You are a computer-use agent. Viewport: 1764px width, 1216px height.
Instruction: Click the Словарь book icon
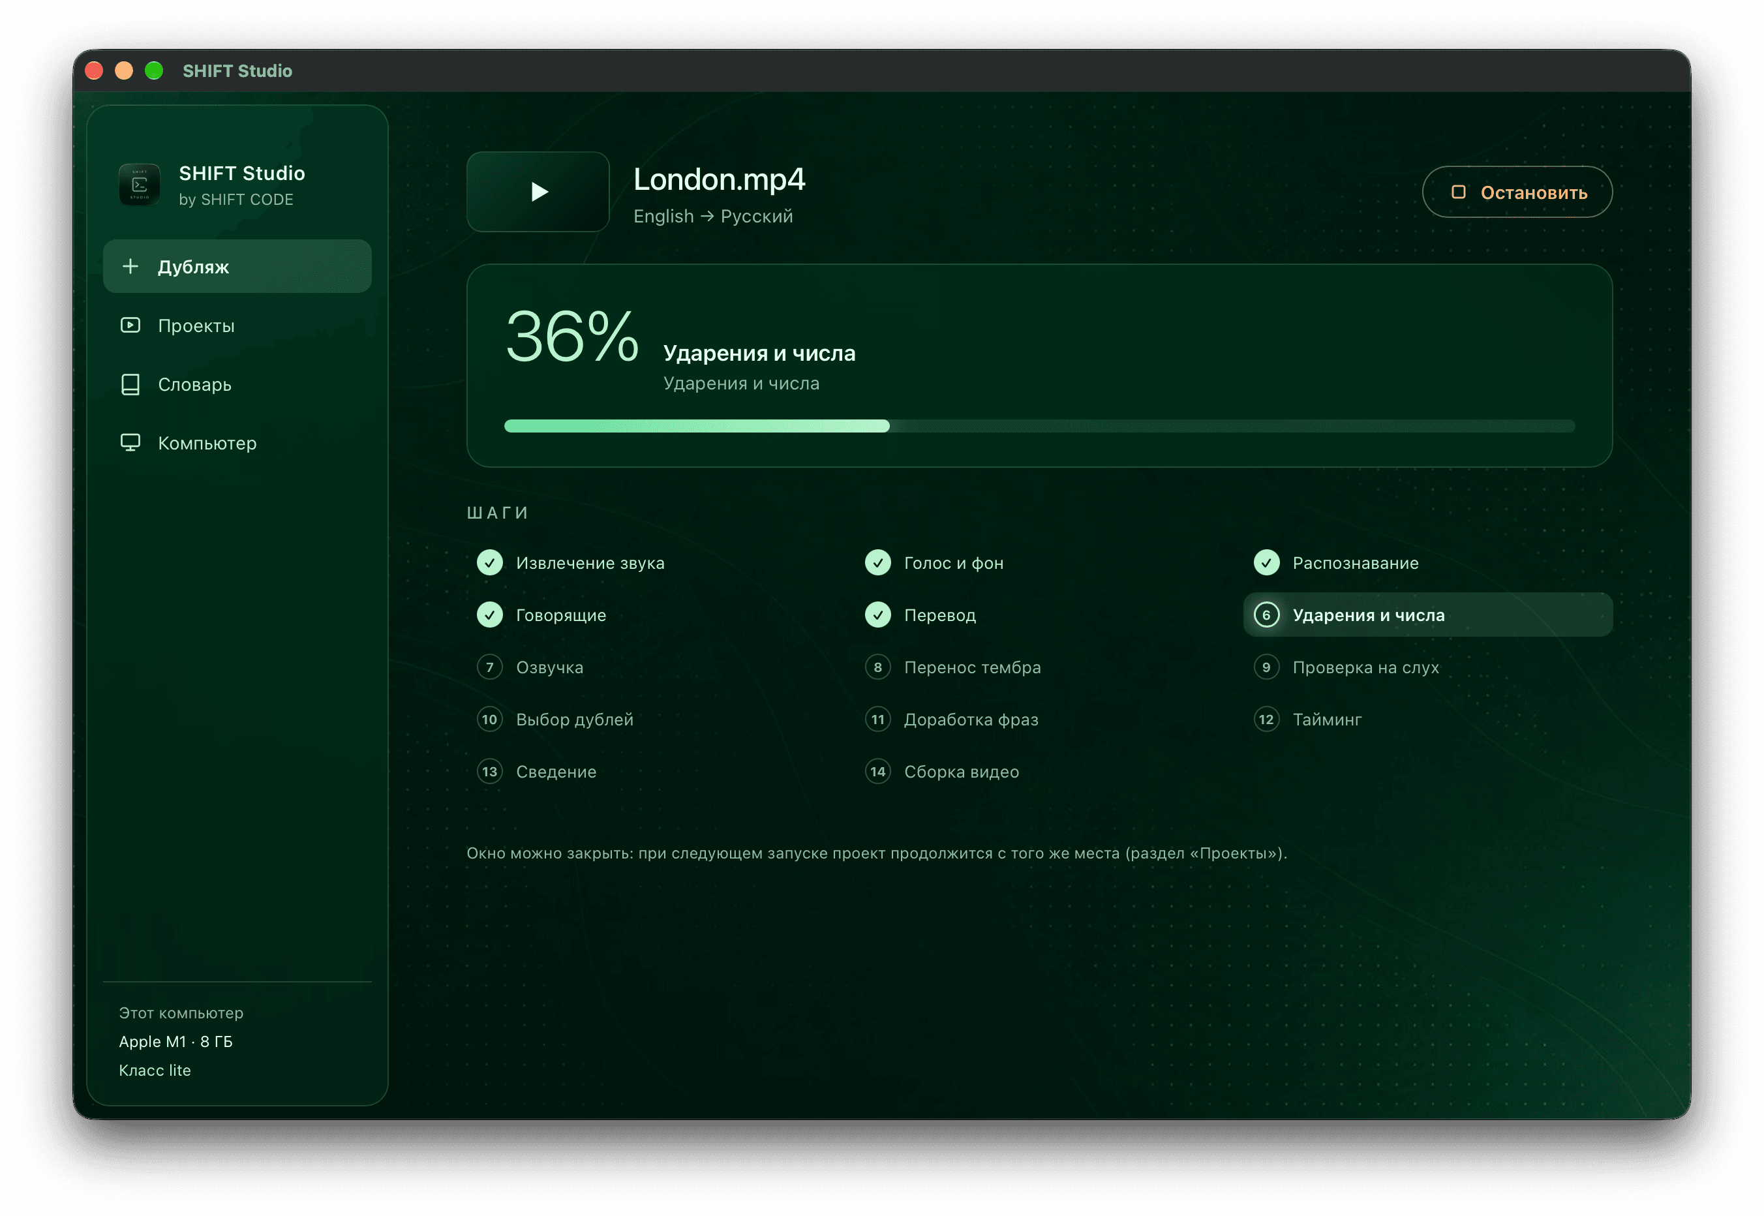(x=130, y=384)
